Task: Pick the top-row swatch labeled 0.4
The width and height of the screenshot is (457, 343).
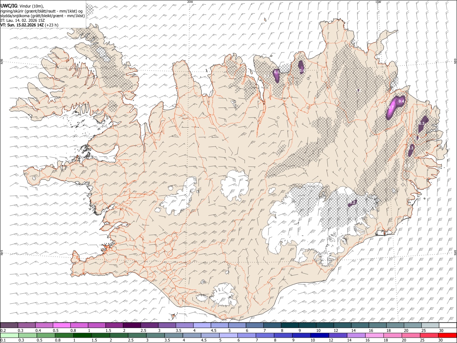Action: (x=44, y=325)
